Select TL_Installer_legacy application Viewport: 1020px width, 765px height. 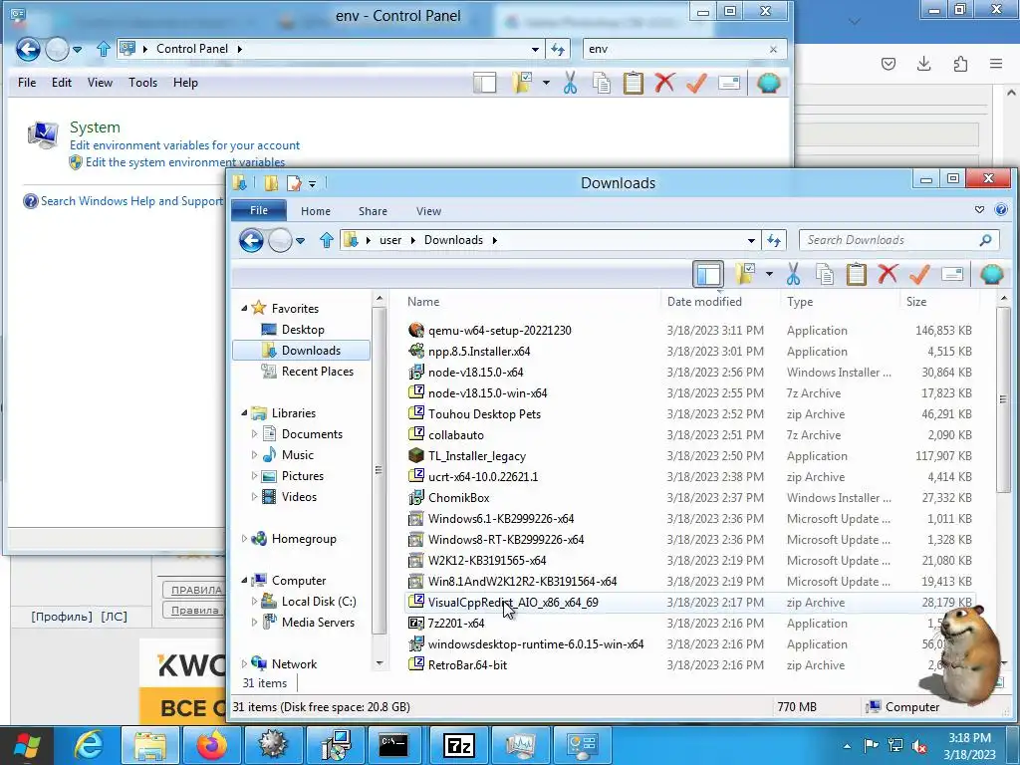[477, 456]
